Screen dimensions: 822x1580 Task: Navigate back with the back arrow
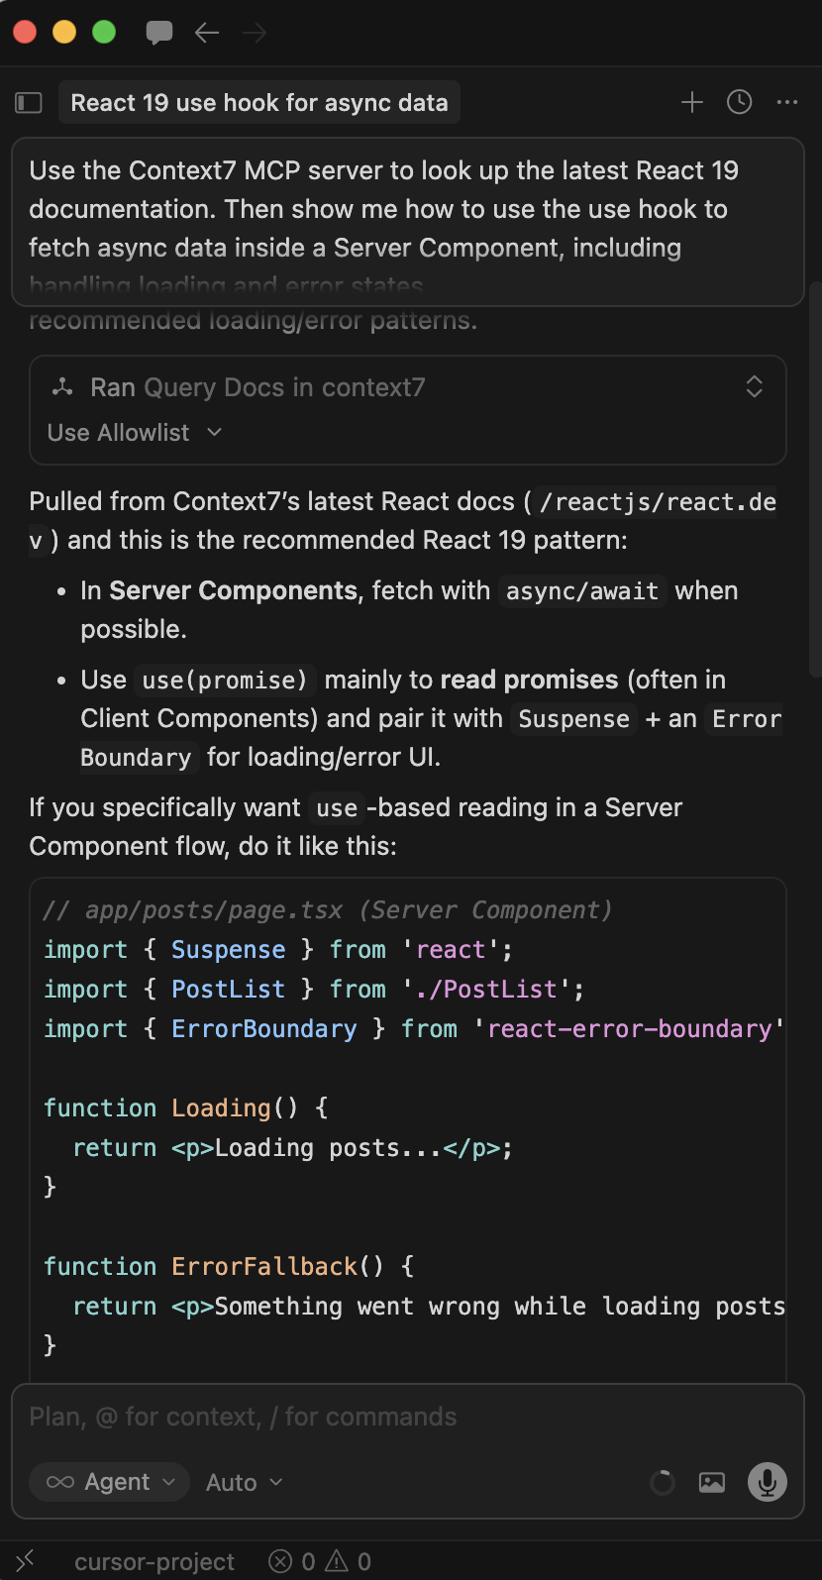coord(207,32)
